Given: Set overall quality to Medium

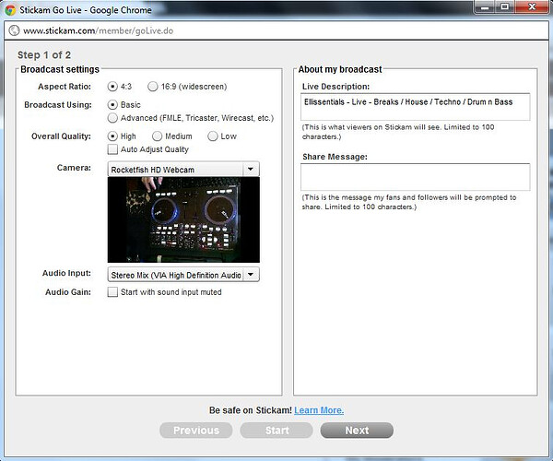Looking at the screenshot, I should tap(157, 136).
